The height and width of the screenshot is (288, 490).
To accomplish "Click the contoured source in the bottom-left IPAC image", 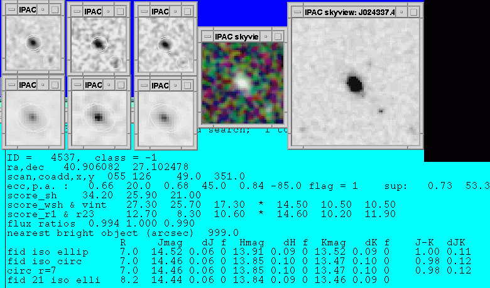I will (33, 117).
